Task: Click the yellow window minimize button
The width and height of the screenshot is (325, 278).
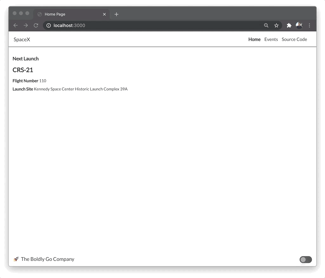Action: point(21,13)
